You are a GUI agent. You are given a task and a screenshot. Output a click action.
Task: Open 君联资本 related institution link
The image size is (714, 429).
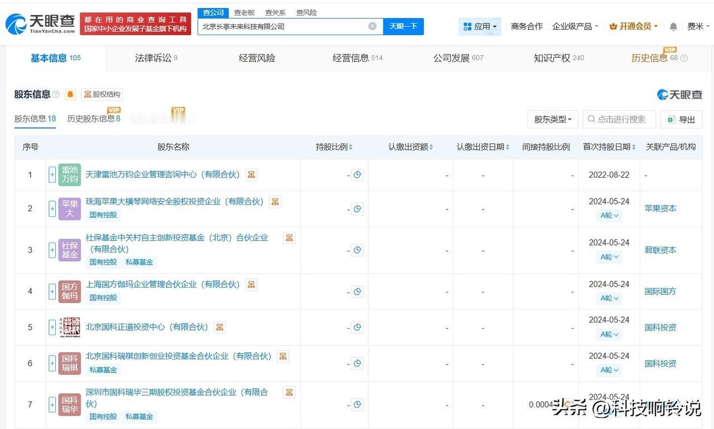[660, 250]
